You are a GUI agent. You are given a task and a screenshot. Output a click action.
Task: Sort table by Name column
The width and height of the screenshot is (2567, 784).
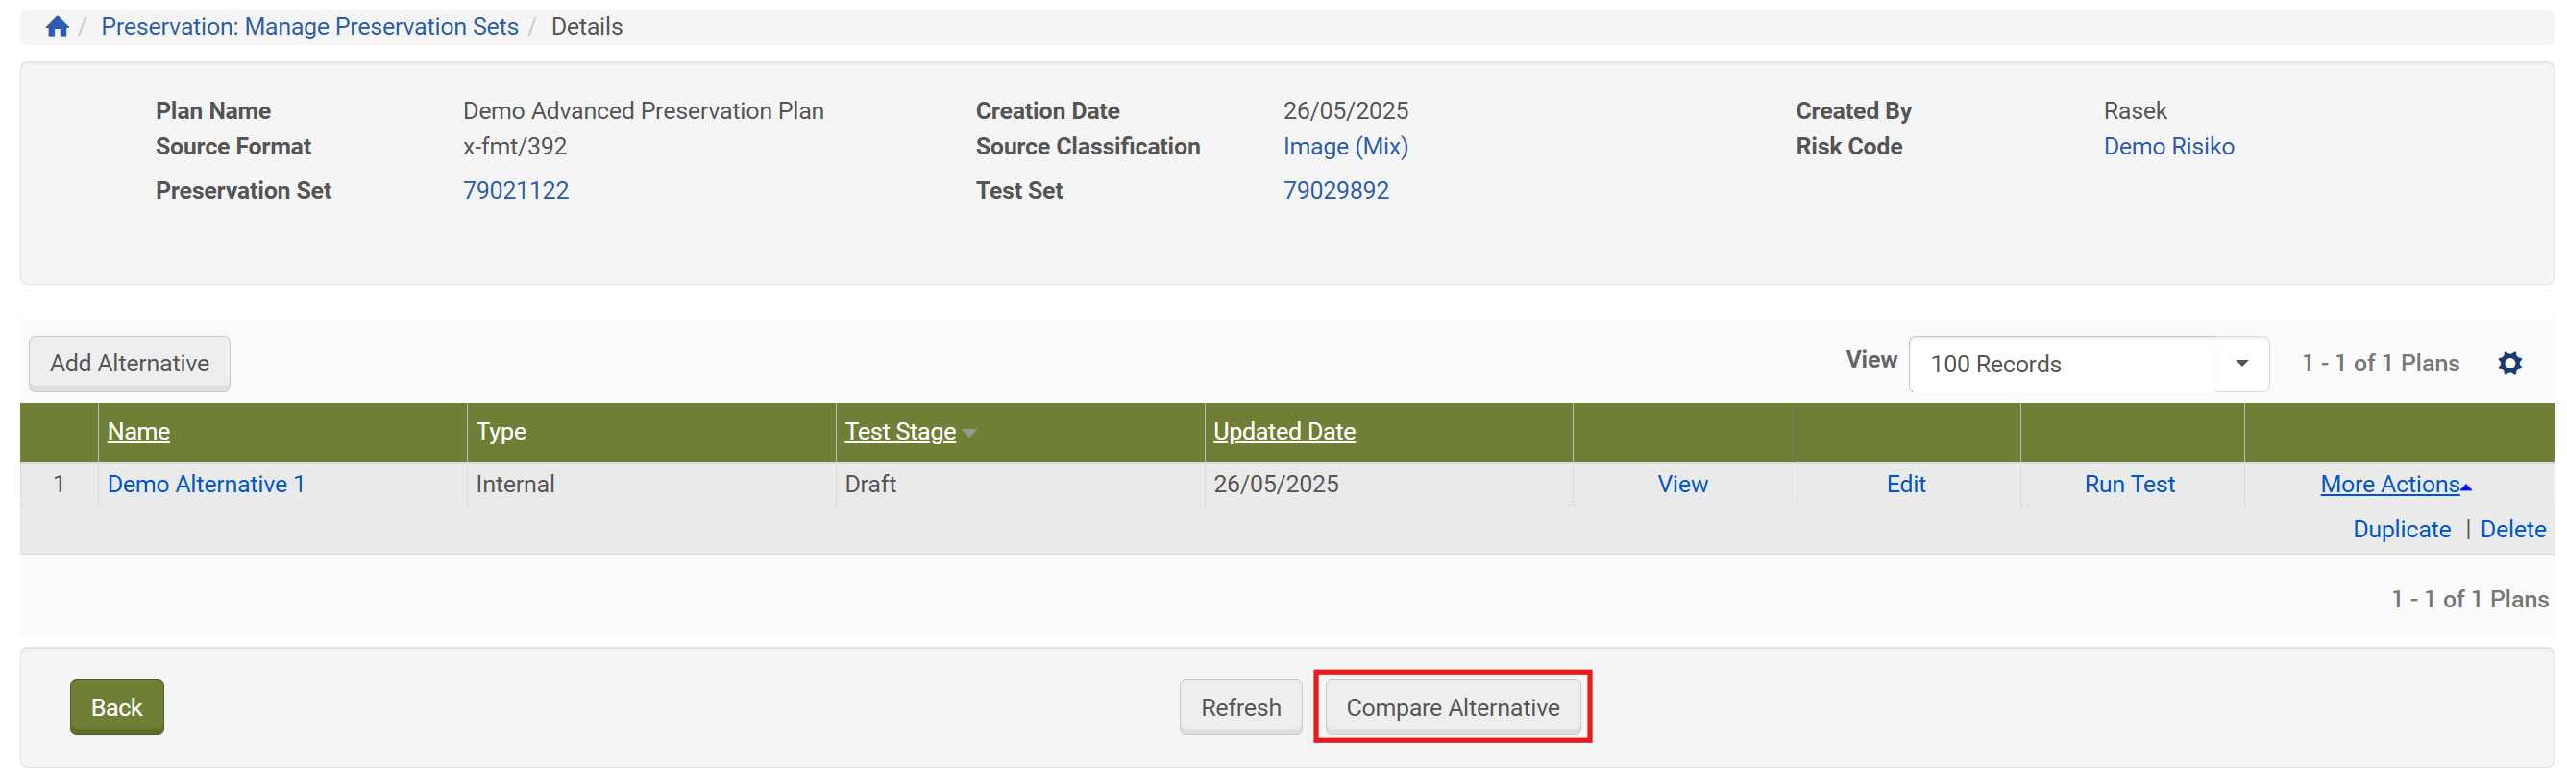click(138, 432)
